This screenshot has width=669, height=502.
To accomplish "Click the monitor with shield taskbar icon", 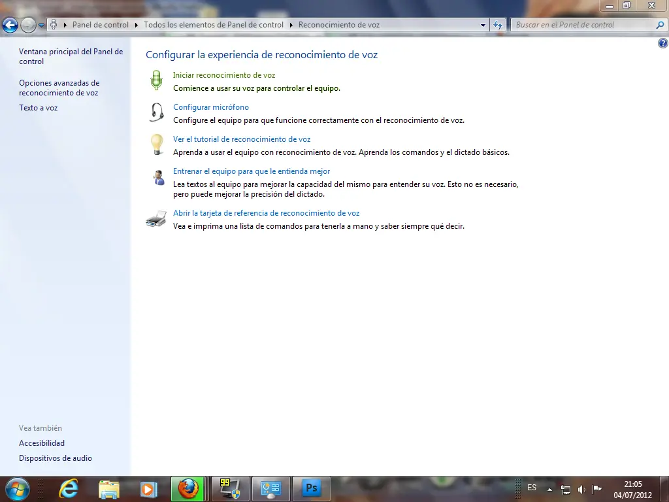I will 231,489.
